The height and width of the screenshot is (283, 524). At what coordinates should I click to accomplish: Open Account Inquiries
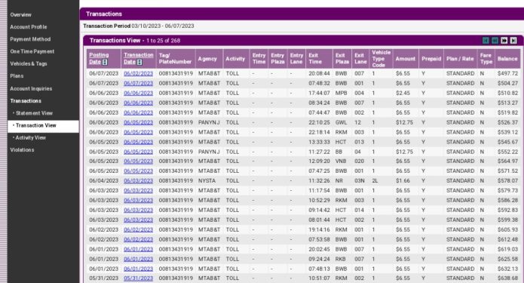coord(31,88)
